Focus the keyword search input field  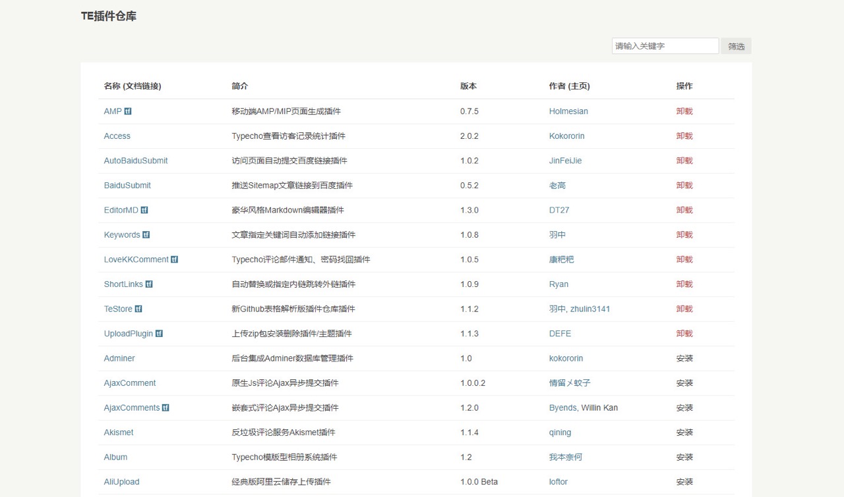665,46
